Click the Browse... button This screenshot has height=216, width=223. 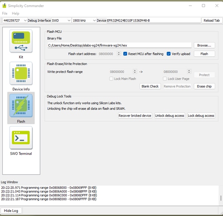click(204, 45)
